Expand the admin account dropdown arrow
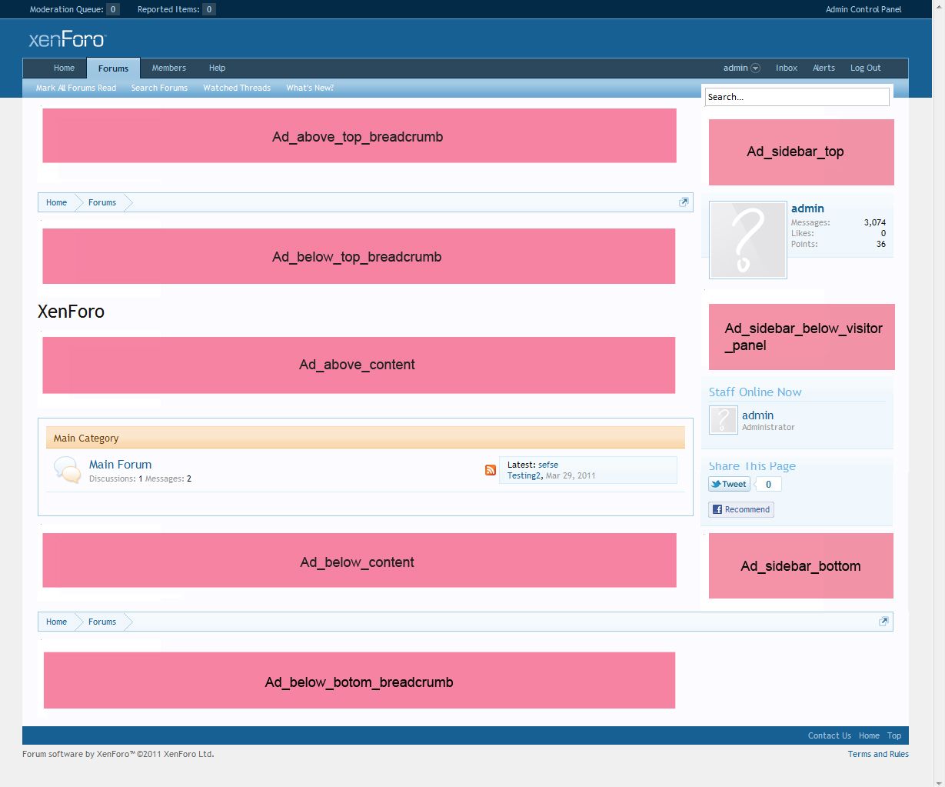Viewport: 945px width, 787px height. click(x=755, y=68)
